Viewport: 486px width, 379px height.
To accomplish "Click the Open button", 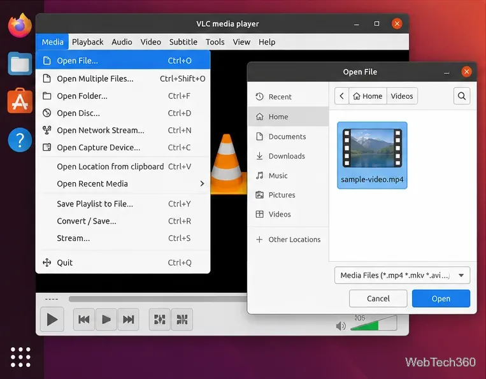I will pyautogui.click(x=441, y=299).
